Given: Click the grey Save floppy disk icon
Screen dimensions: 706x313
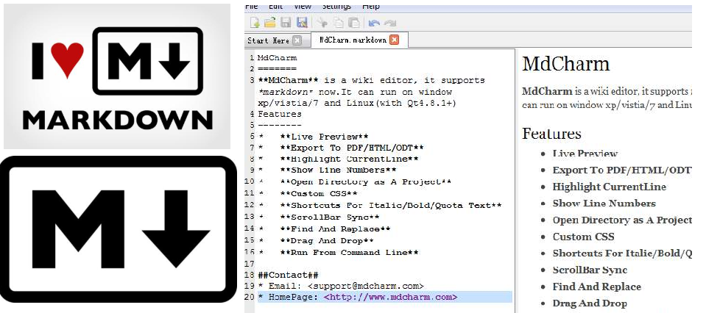Looking at the screenshot, I should tap(286, 23).
